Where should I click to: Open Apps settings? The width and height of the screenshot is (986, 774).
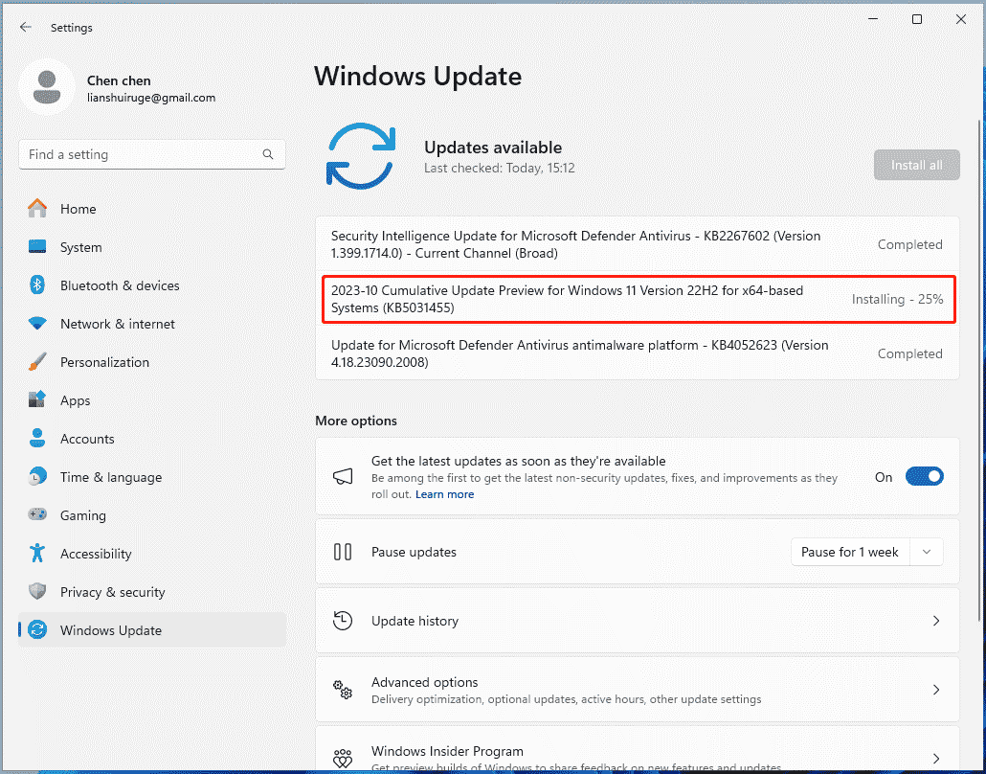[152, 400]
